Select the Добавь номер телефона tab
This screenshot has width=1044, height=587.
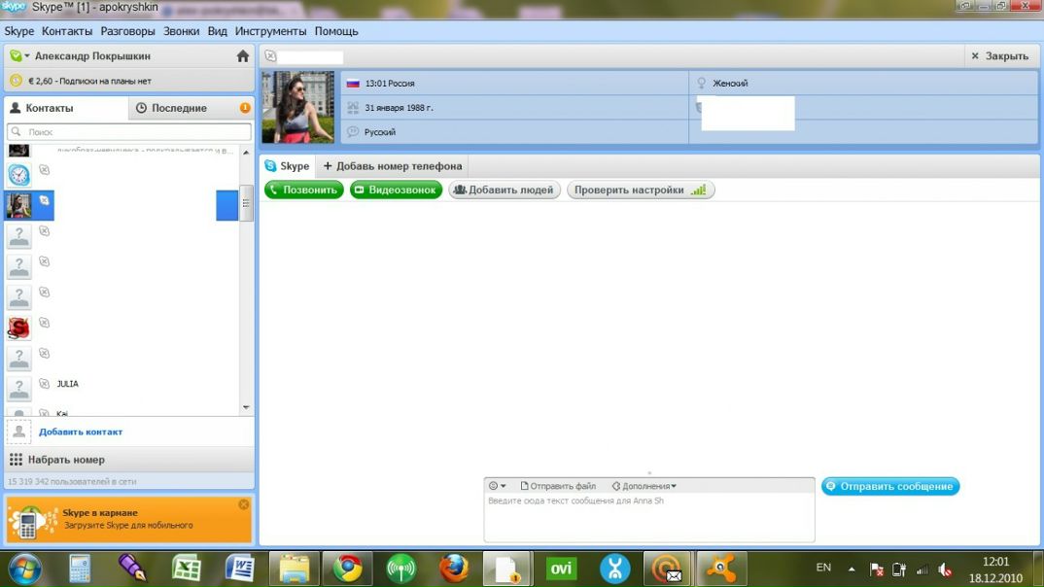[393, 166]
